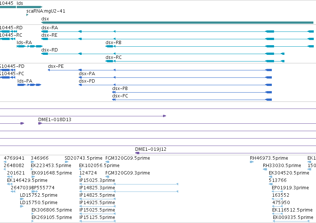Image resolution: width=316 pixels, height=223 pixels.
Task: Select the dsx-PB protein label
Action: (x=120, y=89)
